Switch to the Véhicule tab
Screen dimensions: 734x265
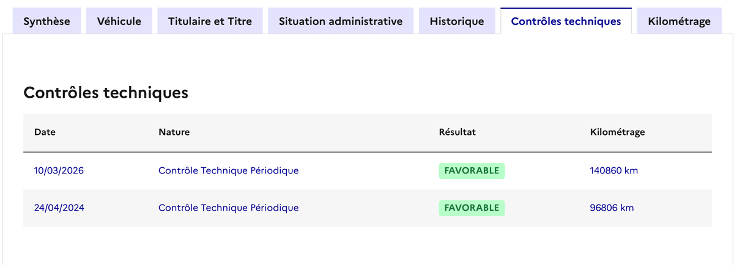pyautogui.click(x=119, y=21)
